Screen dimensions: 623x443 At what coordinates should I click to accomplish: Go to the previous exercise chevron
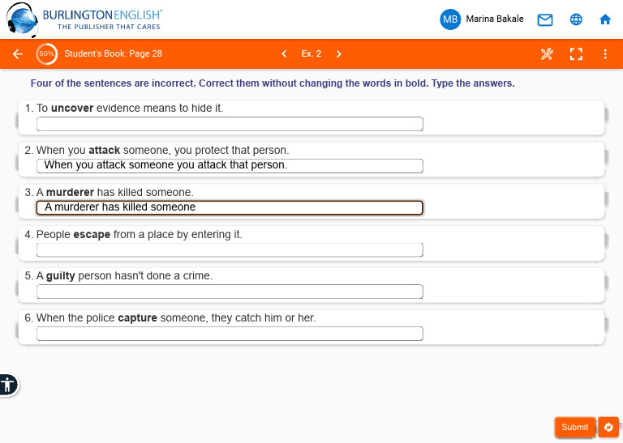tap(284, 54)
